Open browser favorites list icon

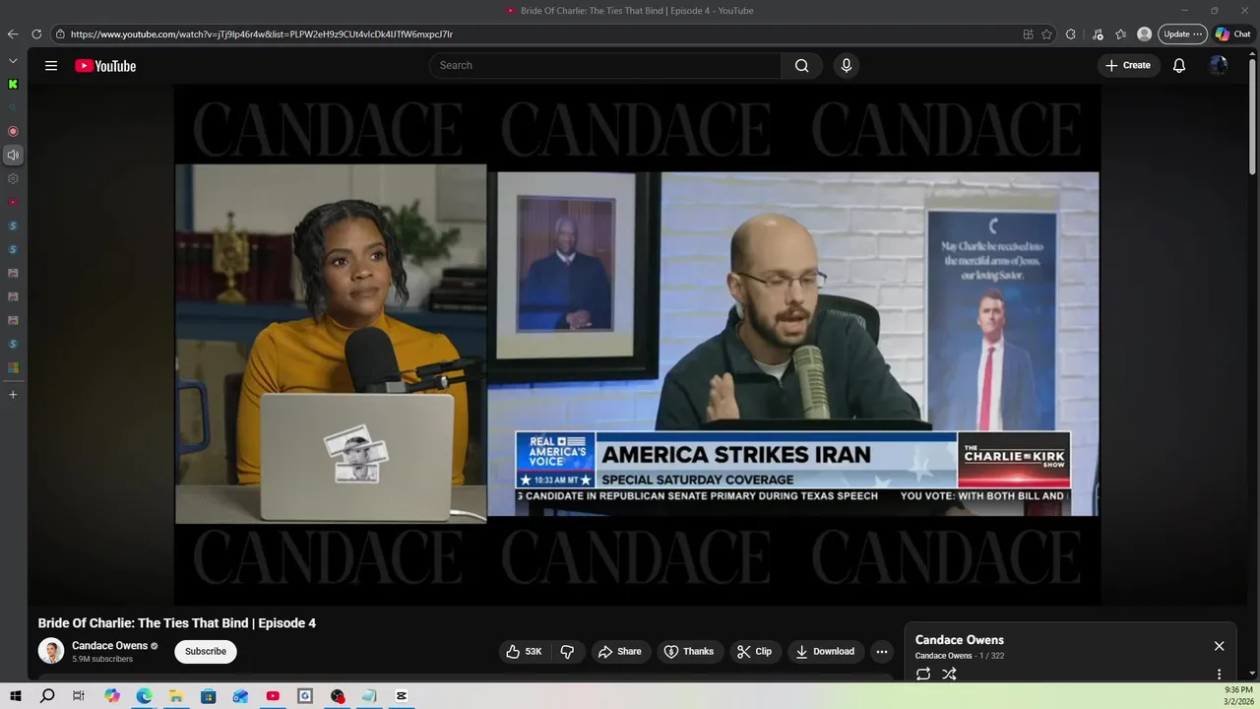[1120, 33]
